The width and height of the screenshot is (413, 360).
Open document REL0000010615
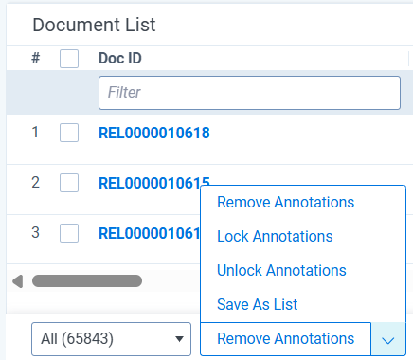pos(154,183)
